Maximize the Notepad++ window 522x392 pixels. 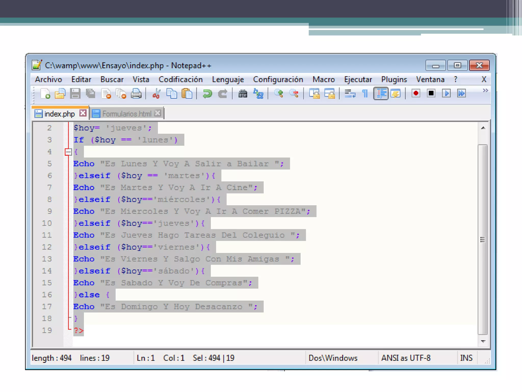[458, 66]
